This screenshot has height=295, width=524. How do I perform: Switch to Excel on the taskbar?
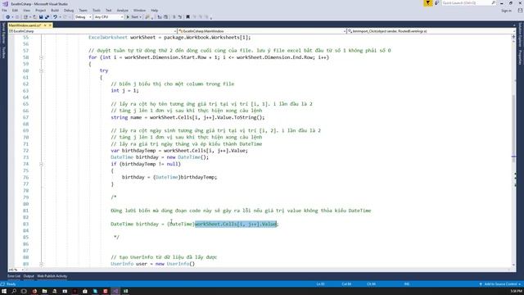point(125,292)
